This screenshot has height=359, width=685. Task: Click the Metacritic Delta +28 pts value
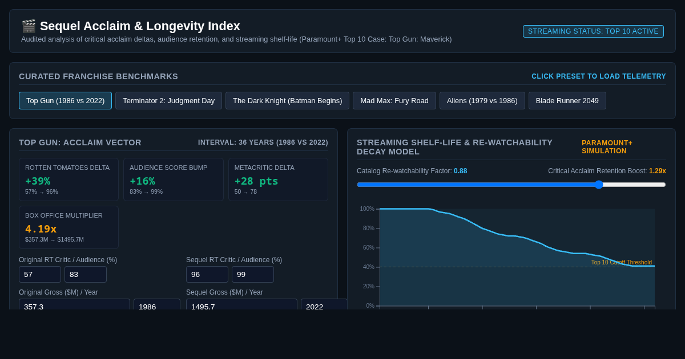[x=256, y=181]
